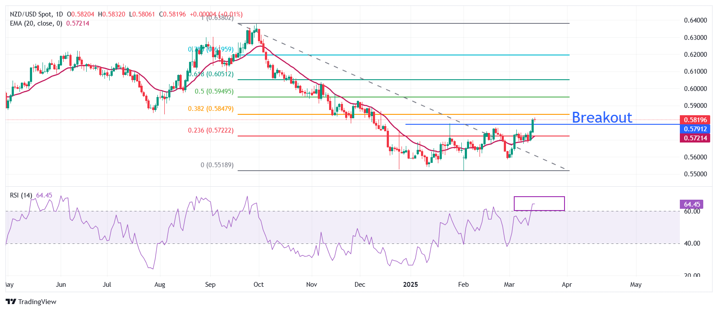The width and height of the screenshot is (718, 311).
Task: Select the 0.382 (0.58479) Fibonacci level label
Action: (x=211, y=109)
